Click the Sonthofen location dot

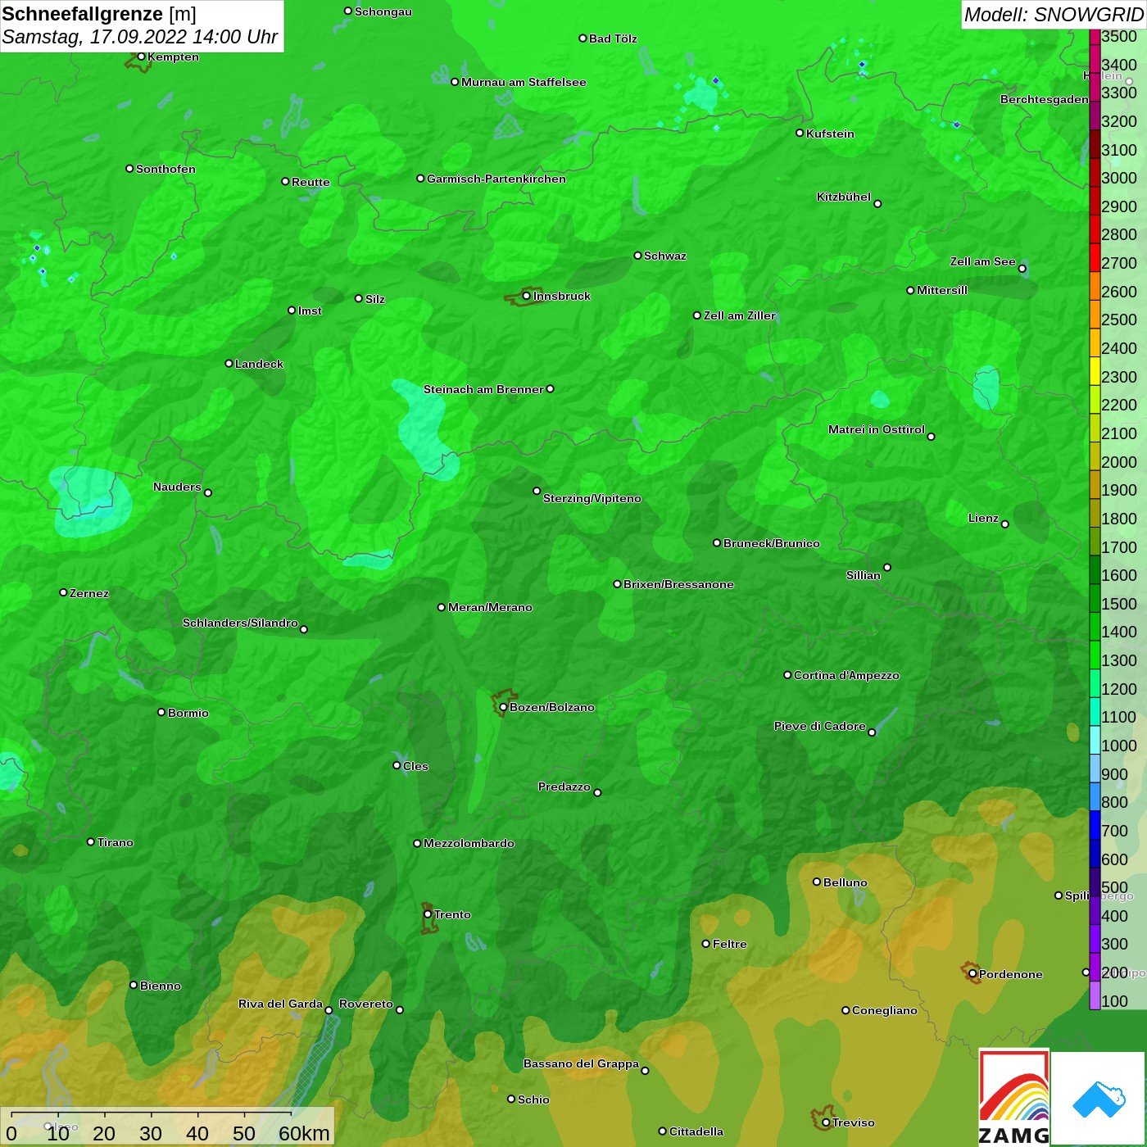pos(129,169)
